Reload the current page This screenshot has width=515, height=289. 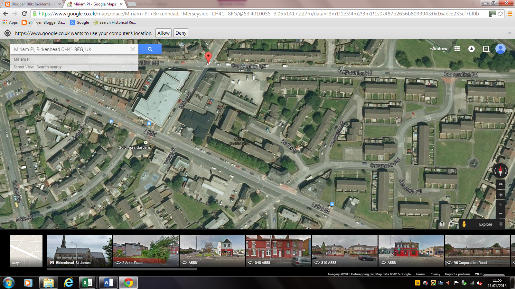[24, 13]
